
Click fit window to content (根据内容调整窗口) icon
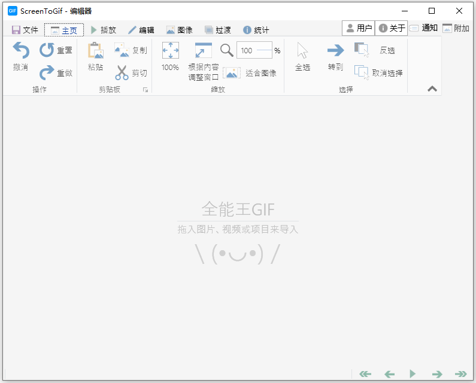[x=203, y=50]
